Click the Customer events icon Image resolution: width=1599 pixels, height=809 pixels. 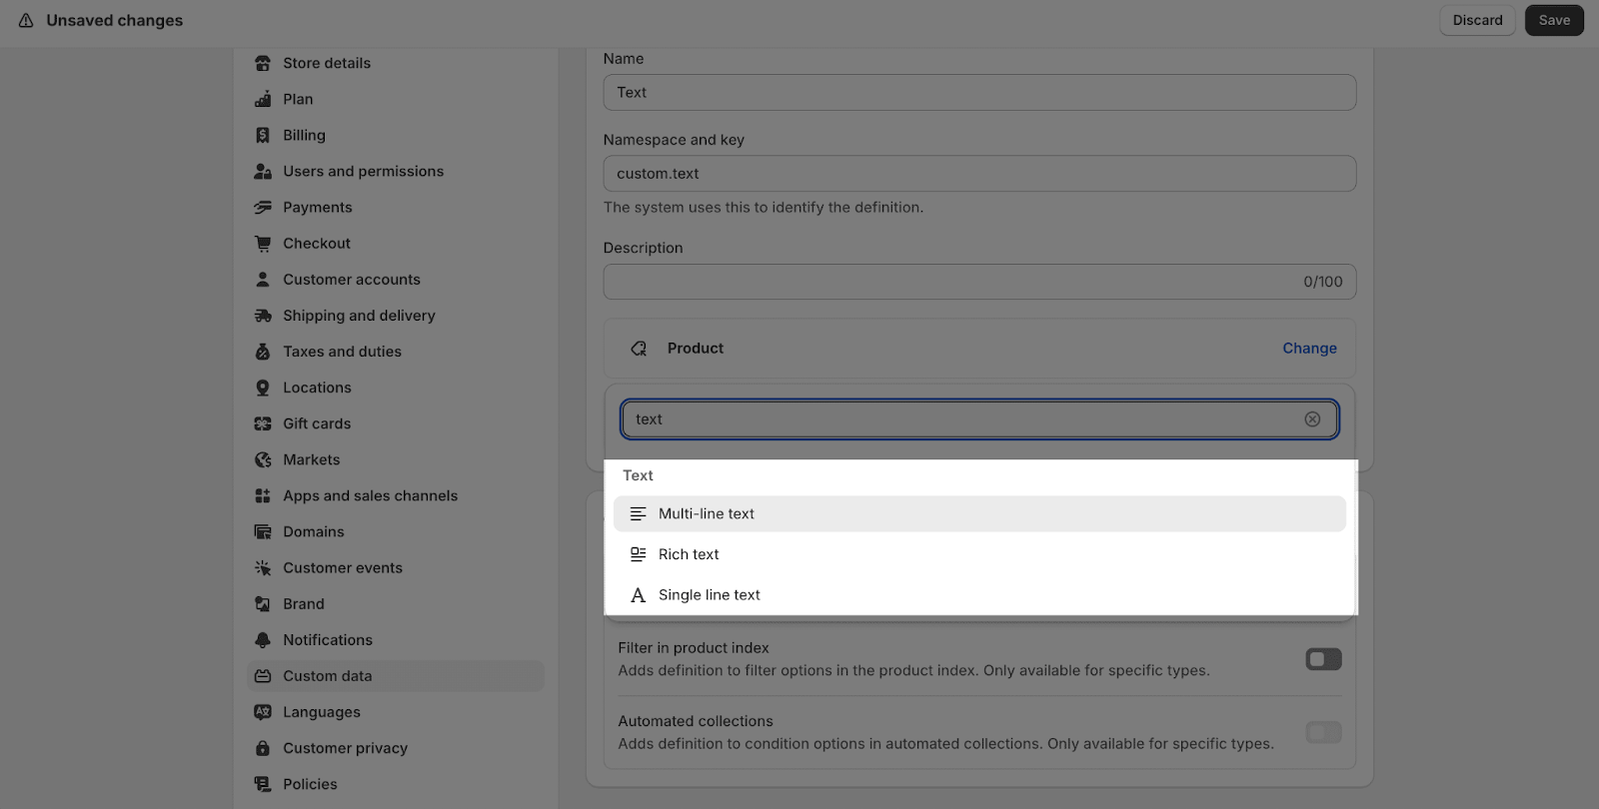(263, 567)
